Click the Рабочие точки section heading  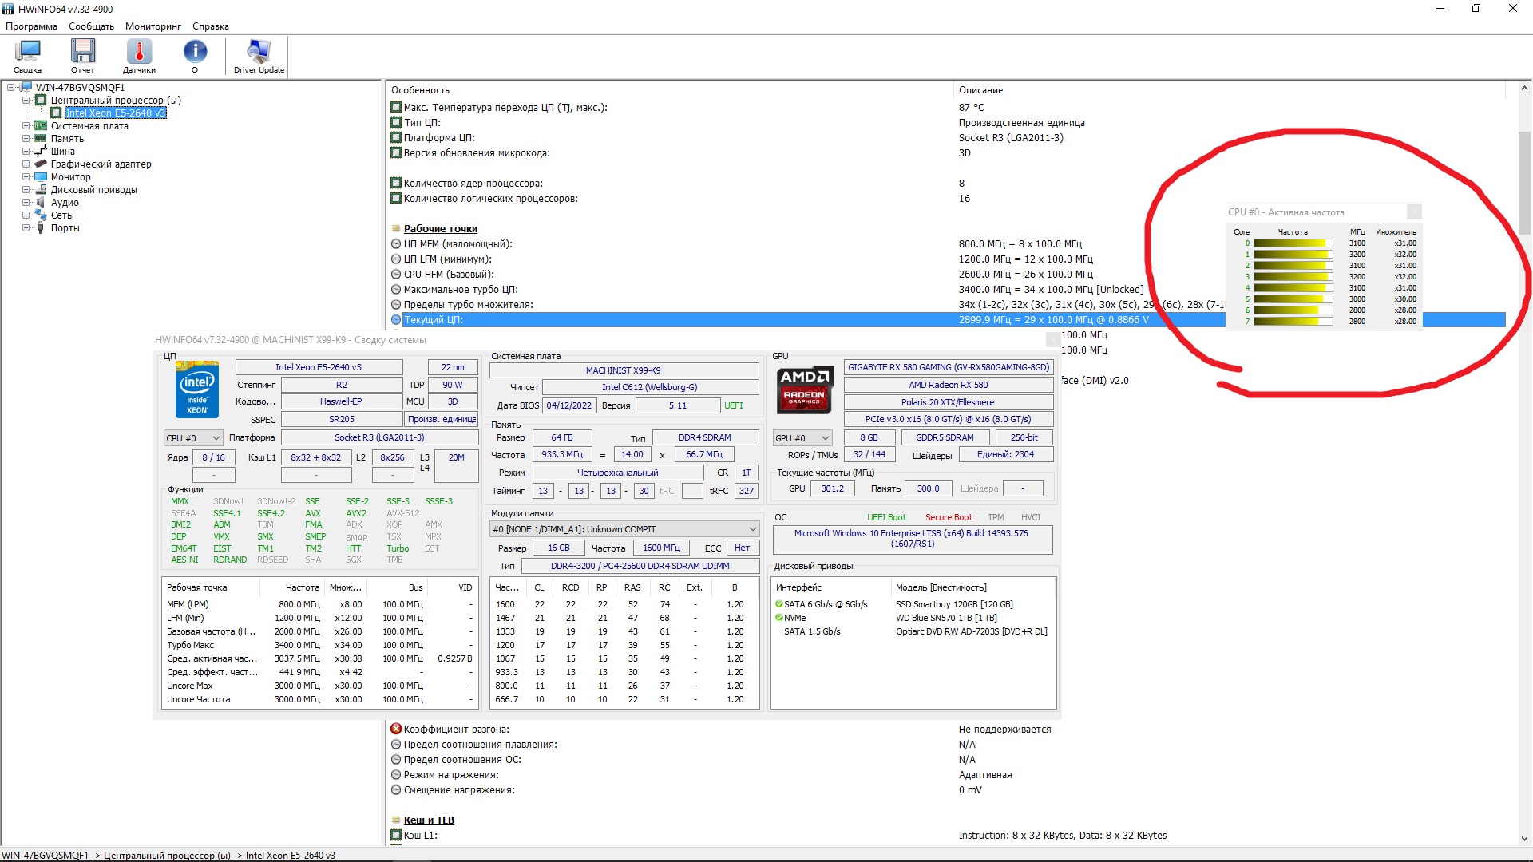click(440, 229)
